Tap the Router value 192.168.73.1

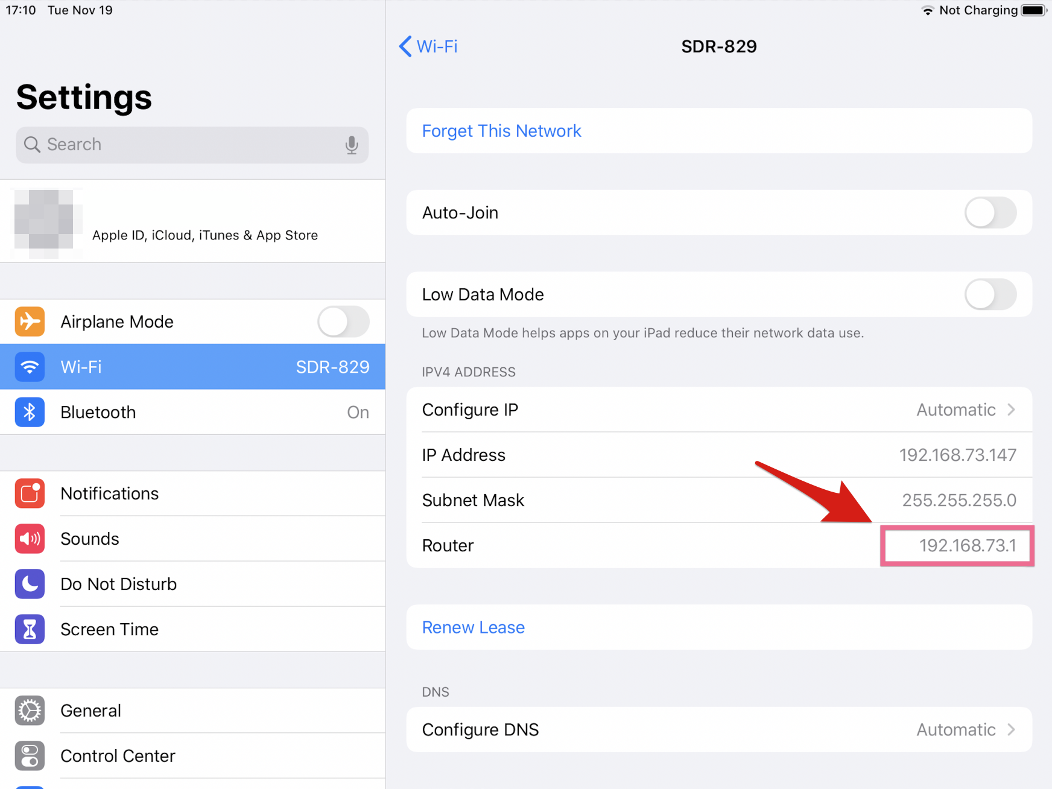968,545
